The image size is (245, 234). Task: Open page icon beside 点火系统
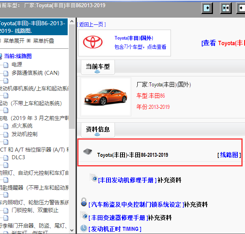coord(6,126)
